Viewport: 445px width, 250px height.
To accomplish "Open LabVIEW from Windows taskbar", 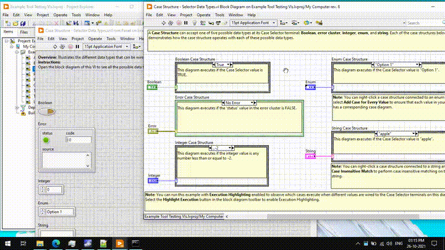I will [x=120, y=243].
